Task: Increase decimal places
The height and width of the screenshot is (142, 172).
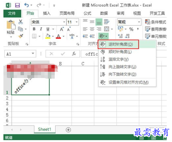Action: pos(120,36)
